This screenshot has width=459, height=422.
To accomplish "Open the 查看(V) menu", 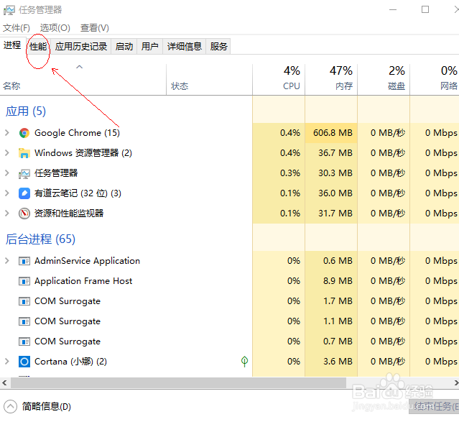I will tap(95, 28).
